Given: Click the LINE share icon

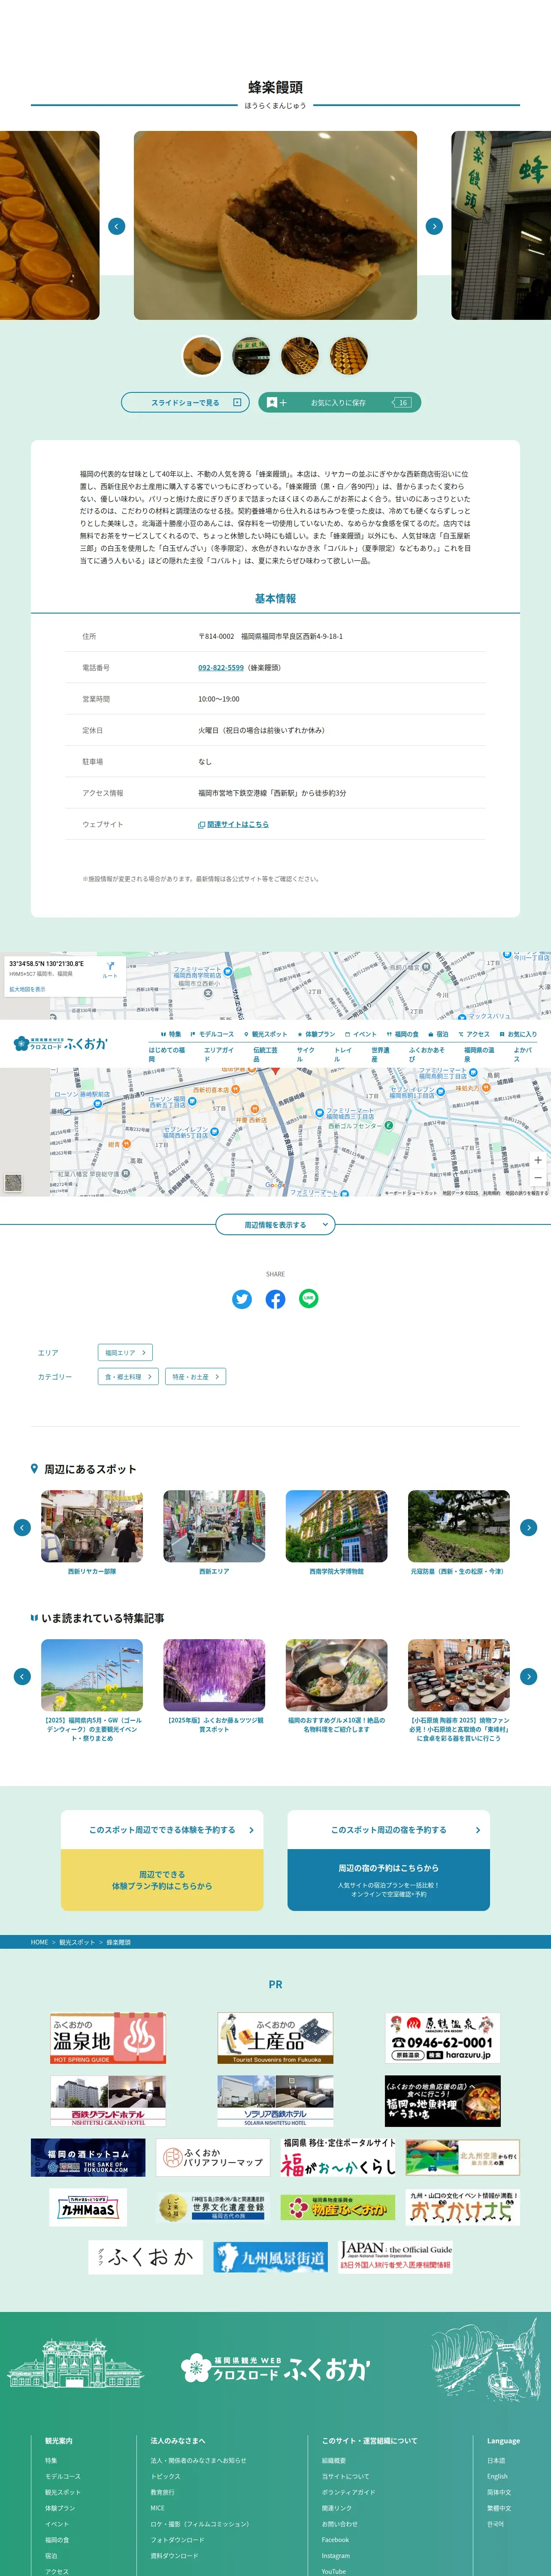Looking at the screenshot, I should coord(309,1299).
